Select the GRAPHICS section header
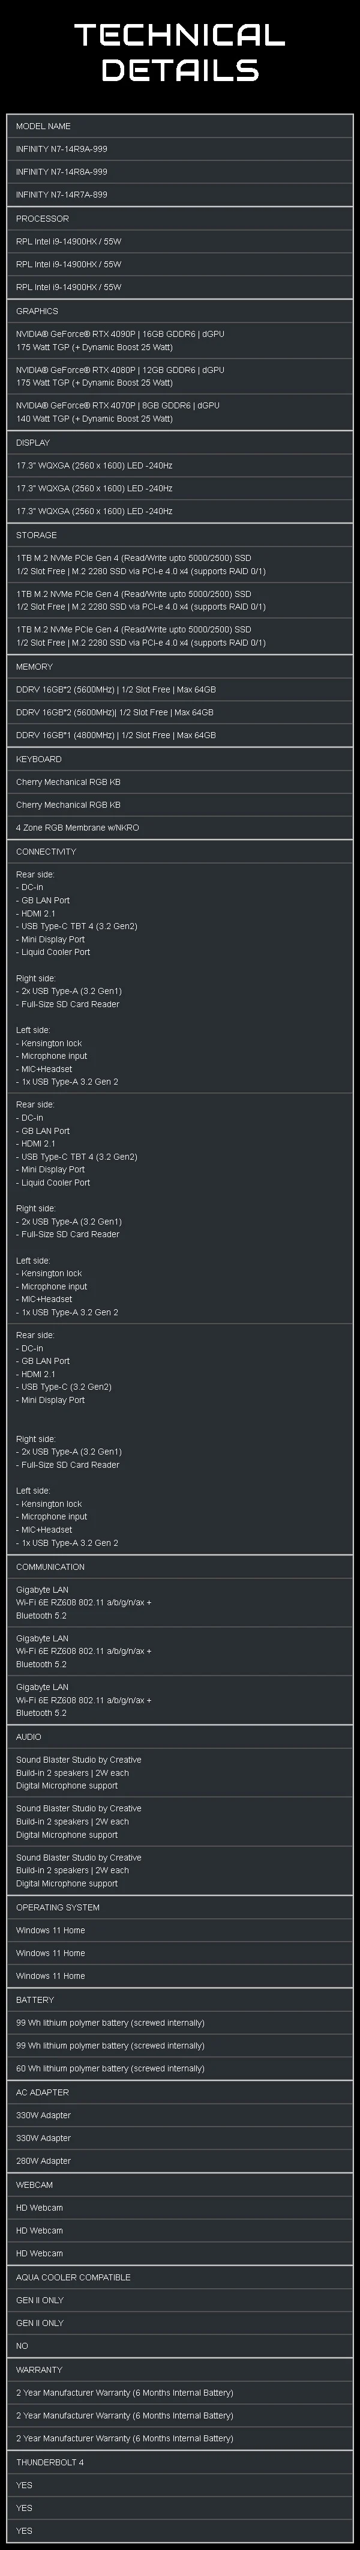Screen dimensions: 360x2550 38,311
